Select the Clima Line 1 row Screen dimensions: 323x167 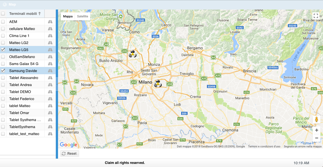point(28,36)
